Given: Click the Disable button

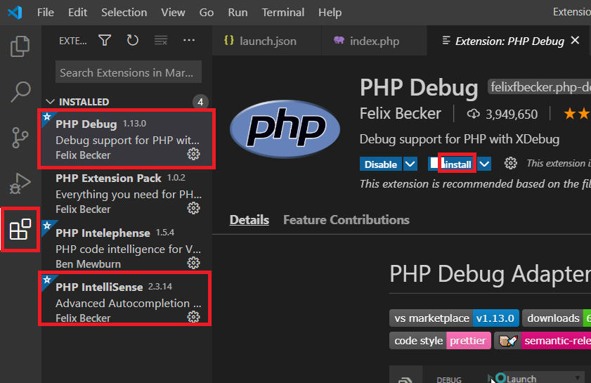Looking at the screenshot, I should [381, 164].
